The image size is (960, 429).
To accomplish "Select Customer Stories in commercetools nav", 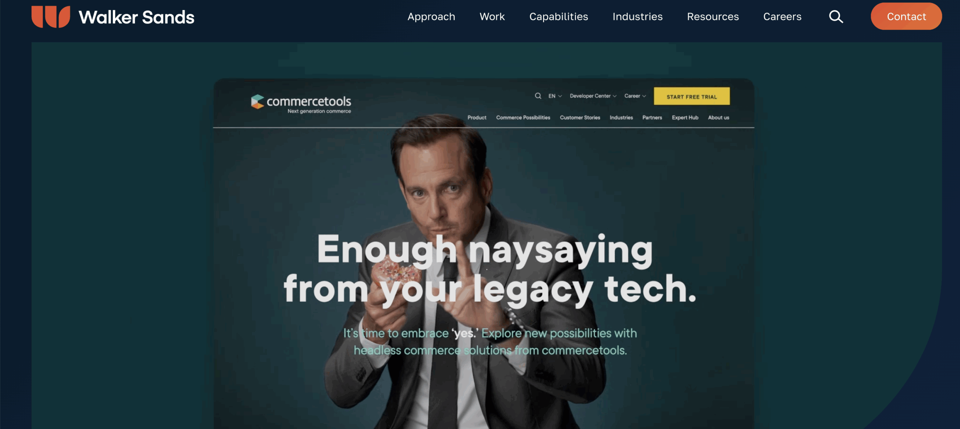I will 580,118.
